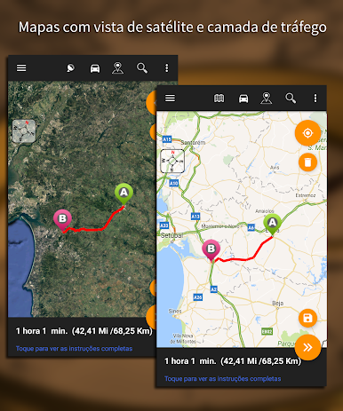Save route with orange floppy disk button
This screenshot has width=343, height=411.
307,318
